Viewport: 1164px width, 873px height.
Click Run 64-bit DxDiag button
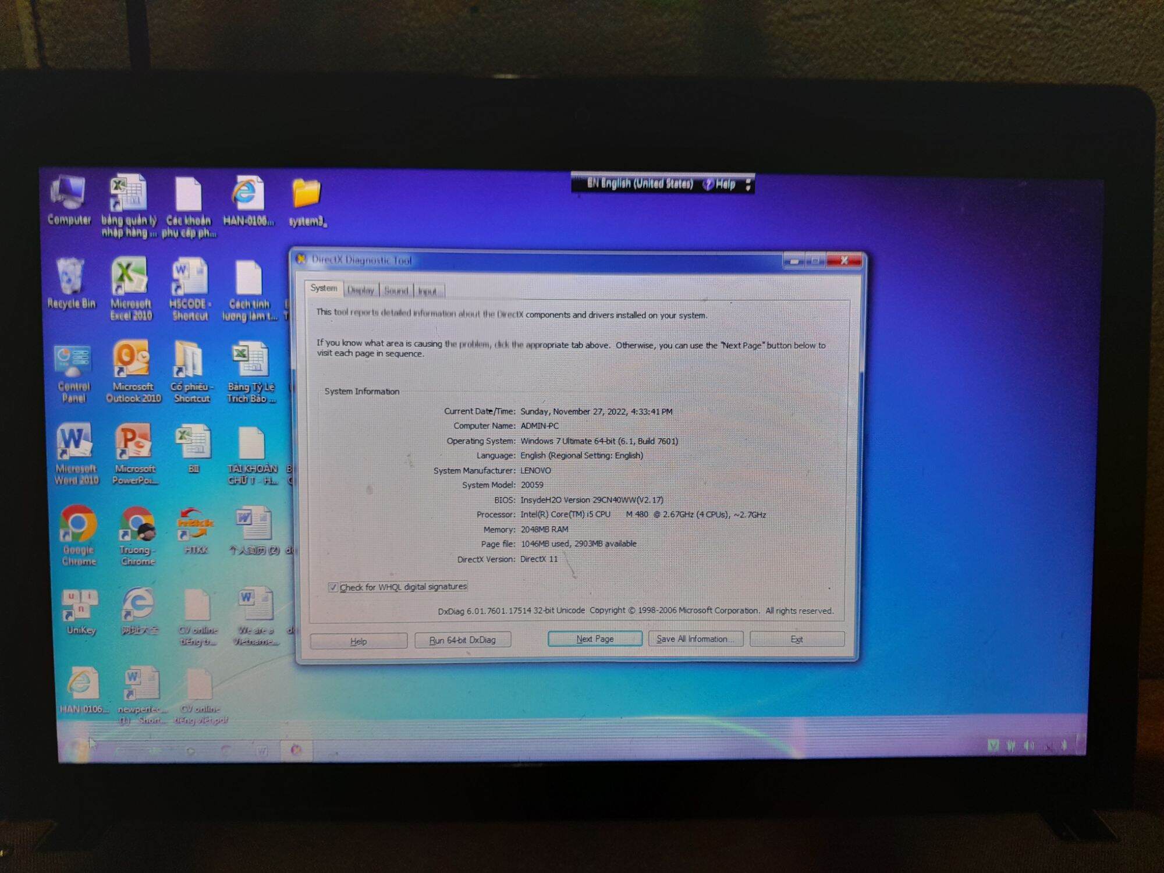pos(463,640)
